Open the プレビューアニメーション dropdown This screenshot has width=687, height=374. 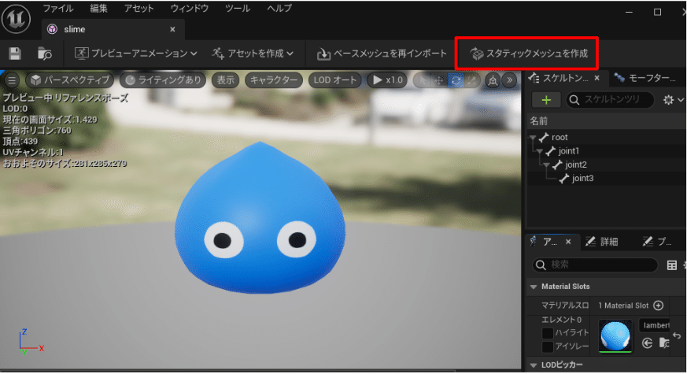pos(136,54)
